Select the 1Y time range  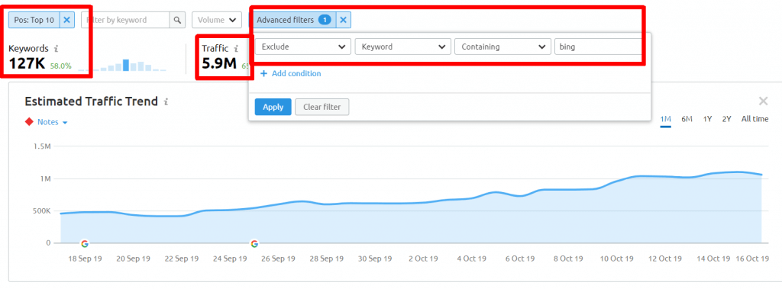click(x=707, y=119)
